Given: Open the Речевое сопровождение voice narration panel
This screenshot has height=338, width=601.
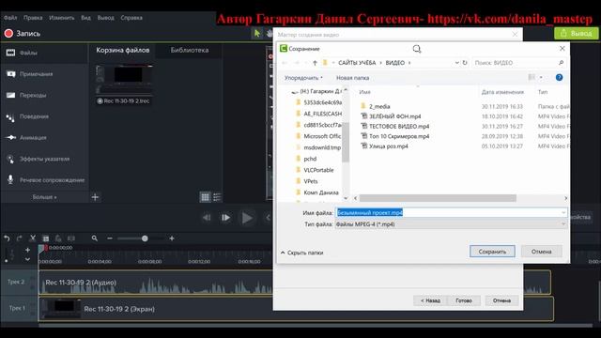Looking at the screenshot, I should point(44,179).
